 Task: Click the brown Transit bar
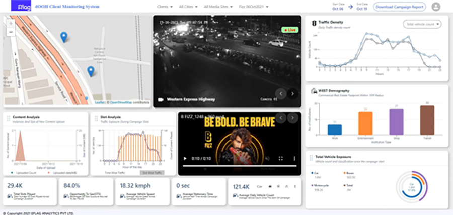(x=427, y=120)
